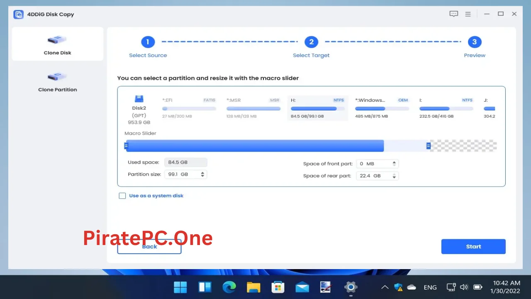Open the Settings gear in taskbar

click(351, 287)
